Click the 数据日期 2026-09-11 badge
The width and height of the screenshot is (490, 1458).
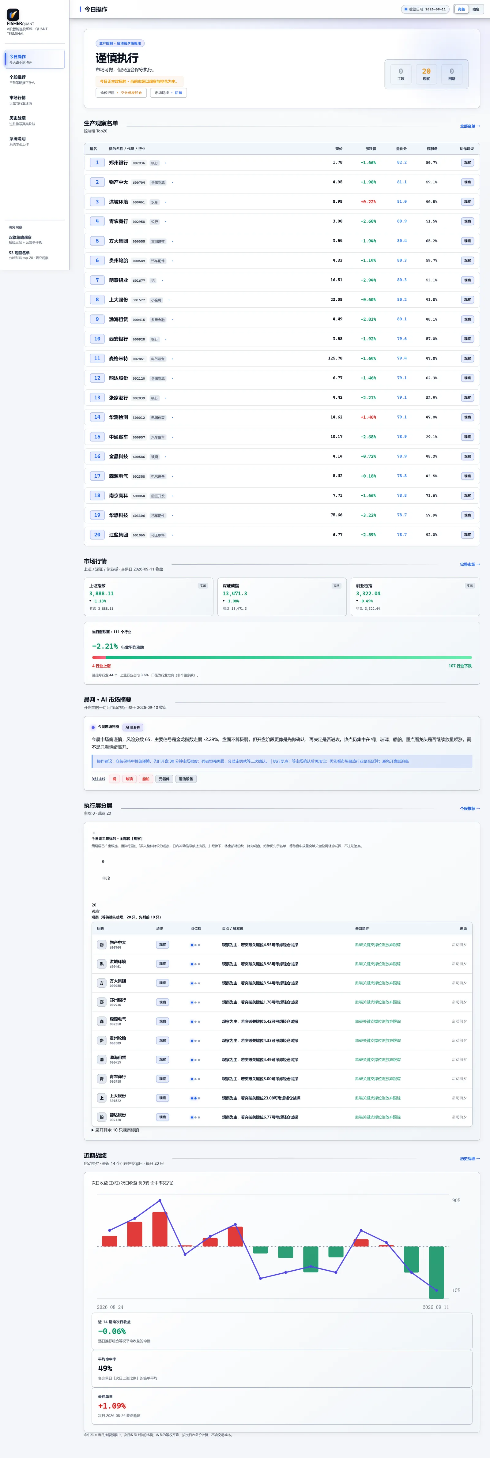coord(425,9)
